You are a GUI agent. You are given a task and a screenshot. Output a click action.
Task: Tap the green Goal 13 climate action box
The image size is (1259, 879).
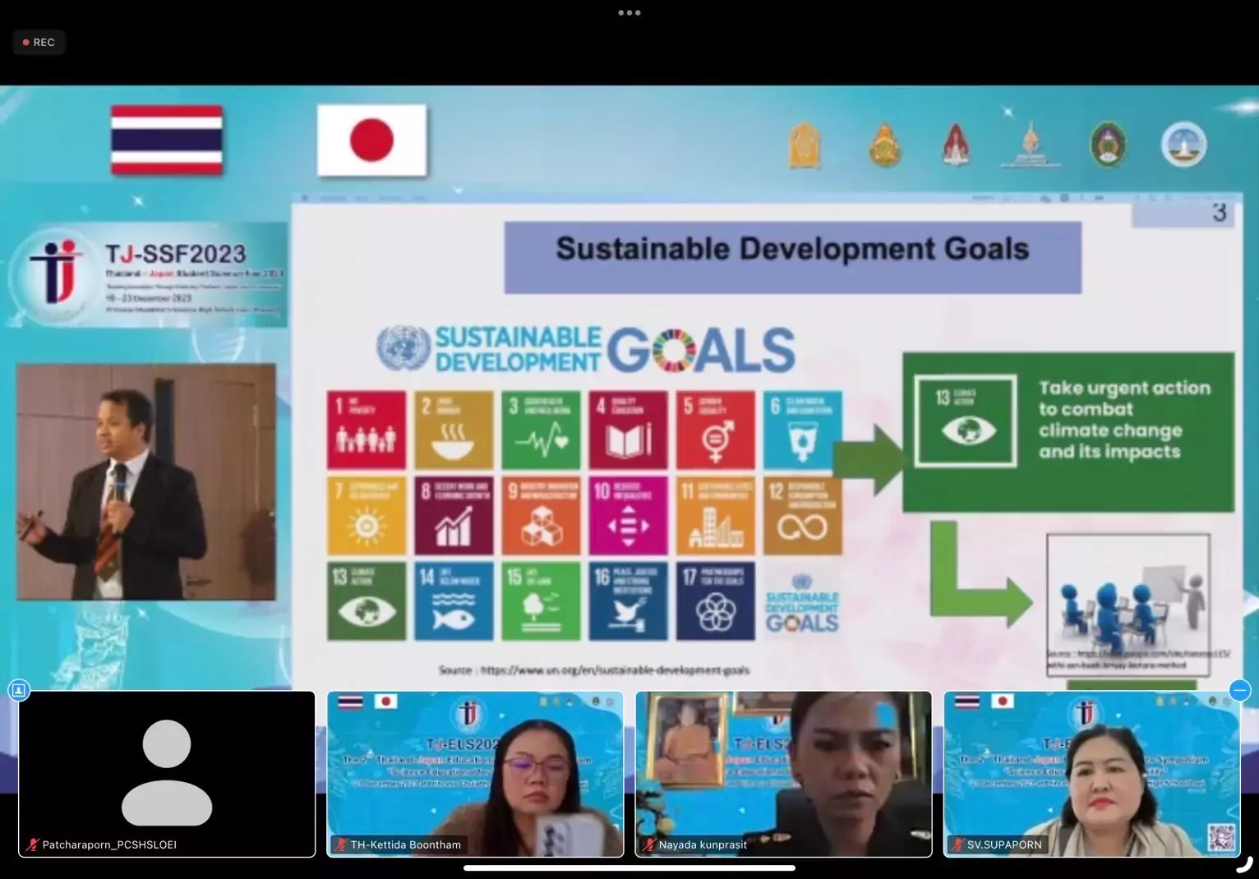(1068, 432)
